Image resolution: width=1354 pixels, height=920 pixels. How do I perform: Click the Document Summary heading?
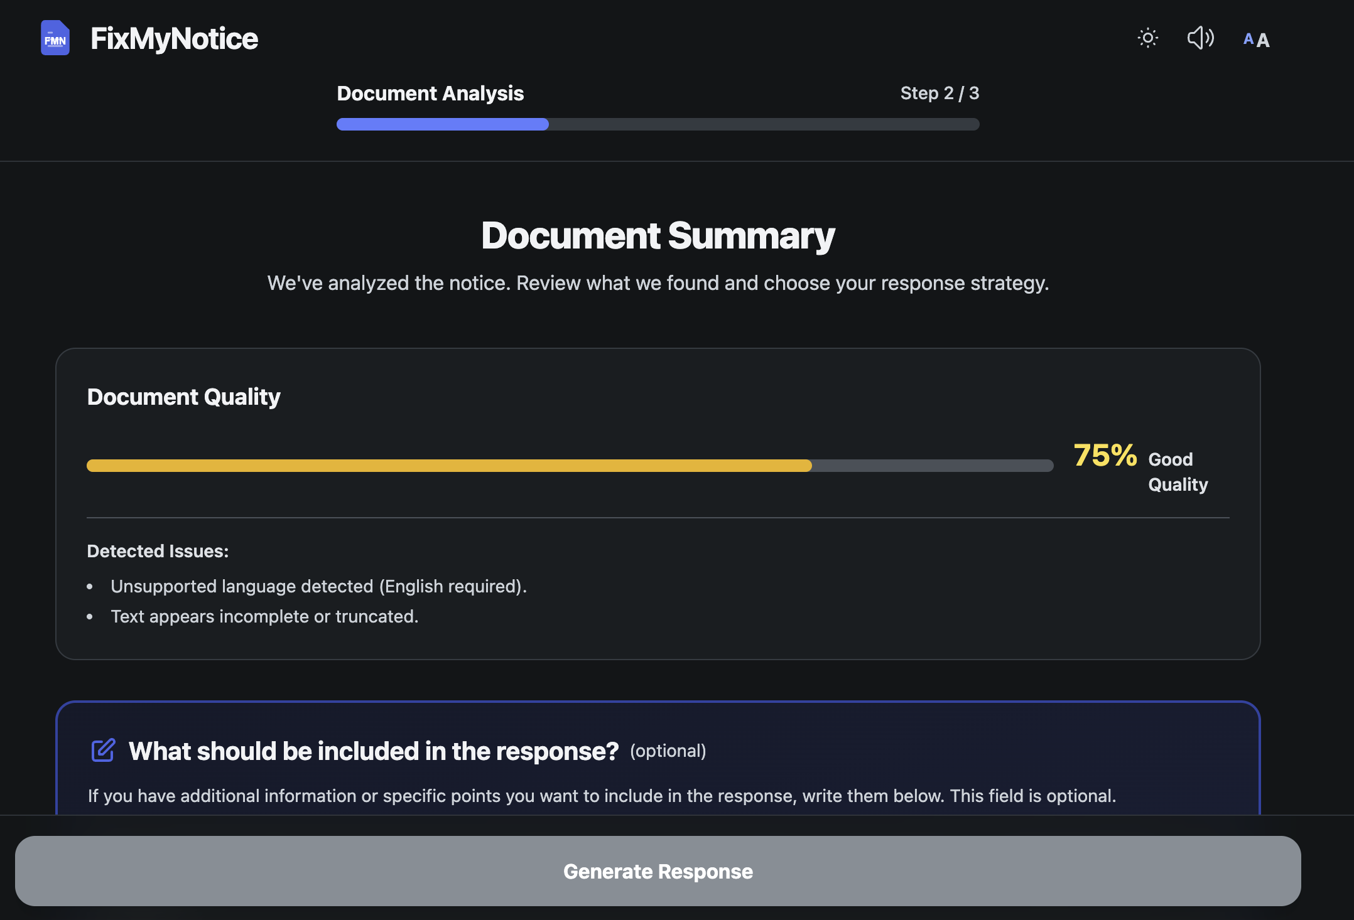click(658, 236)
